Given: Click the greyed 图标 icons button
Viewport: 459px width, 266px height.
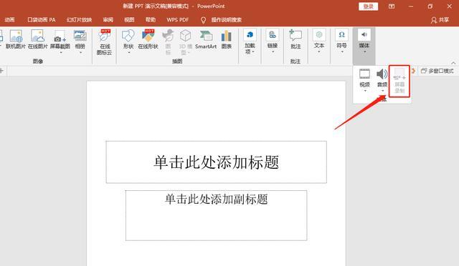Looking at the screenshot, I should (168, 42).
